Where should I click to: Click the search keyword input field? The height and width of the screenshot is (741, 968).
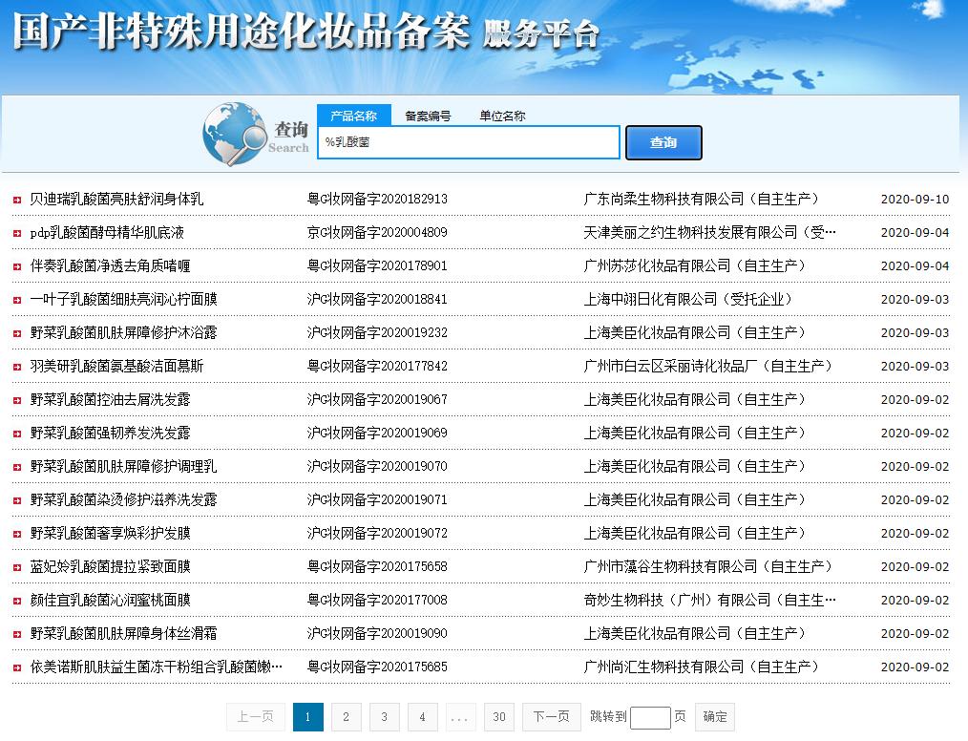click(468, 142)
